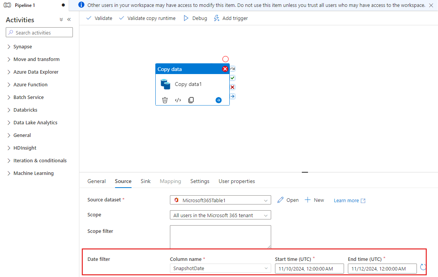Image resolution: width=438 pixels, height=277 pixels.
Task: Click Validate copy runtime
Action: [x=147, y=18]
